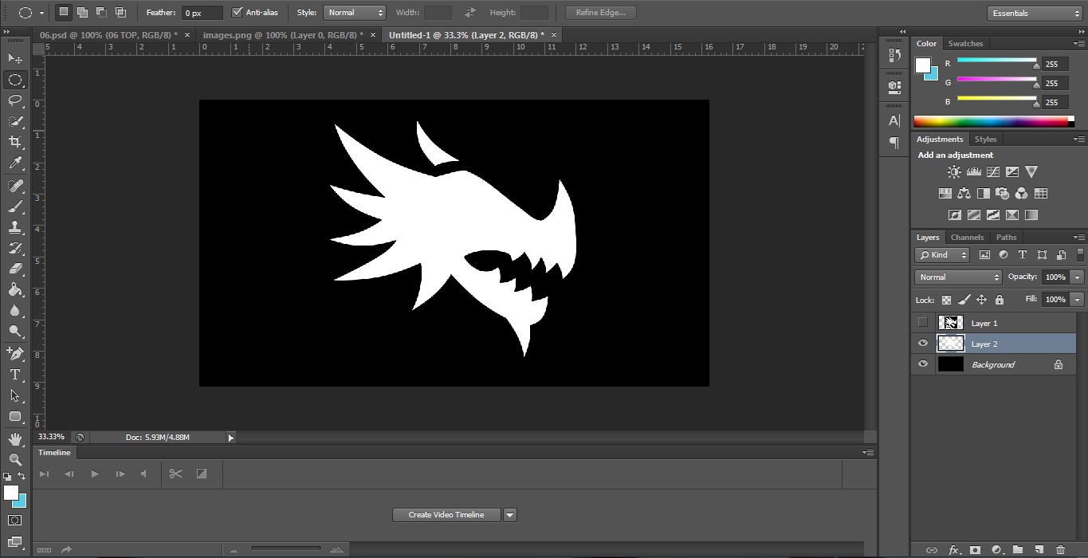This screenshot has width=1088, height=558.
Task: Select the Hand tool
Action: 15,439
